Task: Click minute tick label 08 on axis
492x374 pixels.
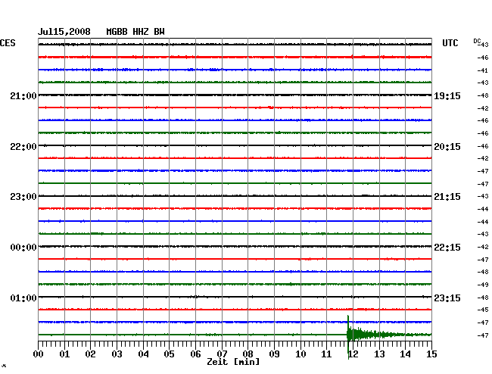Action: click(248, 354)
